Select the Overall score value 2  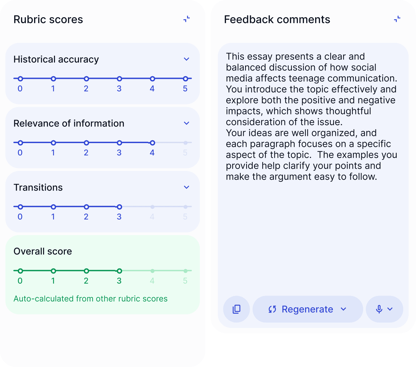(x=86, y=271)
